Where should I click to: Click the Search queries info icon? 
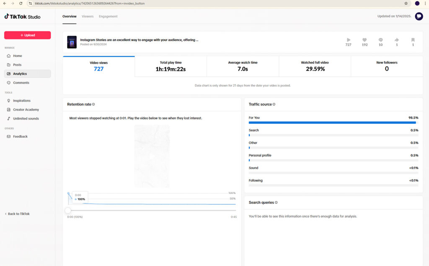click(276, 202)
